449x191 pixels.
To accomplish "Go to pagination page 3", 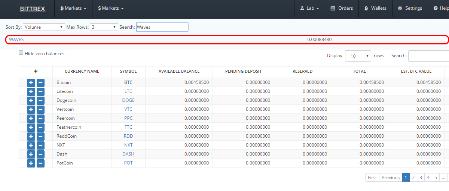I will pyautogui.click(x=421, y=178).
